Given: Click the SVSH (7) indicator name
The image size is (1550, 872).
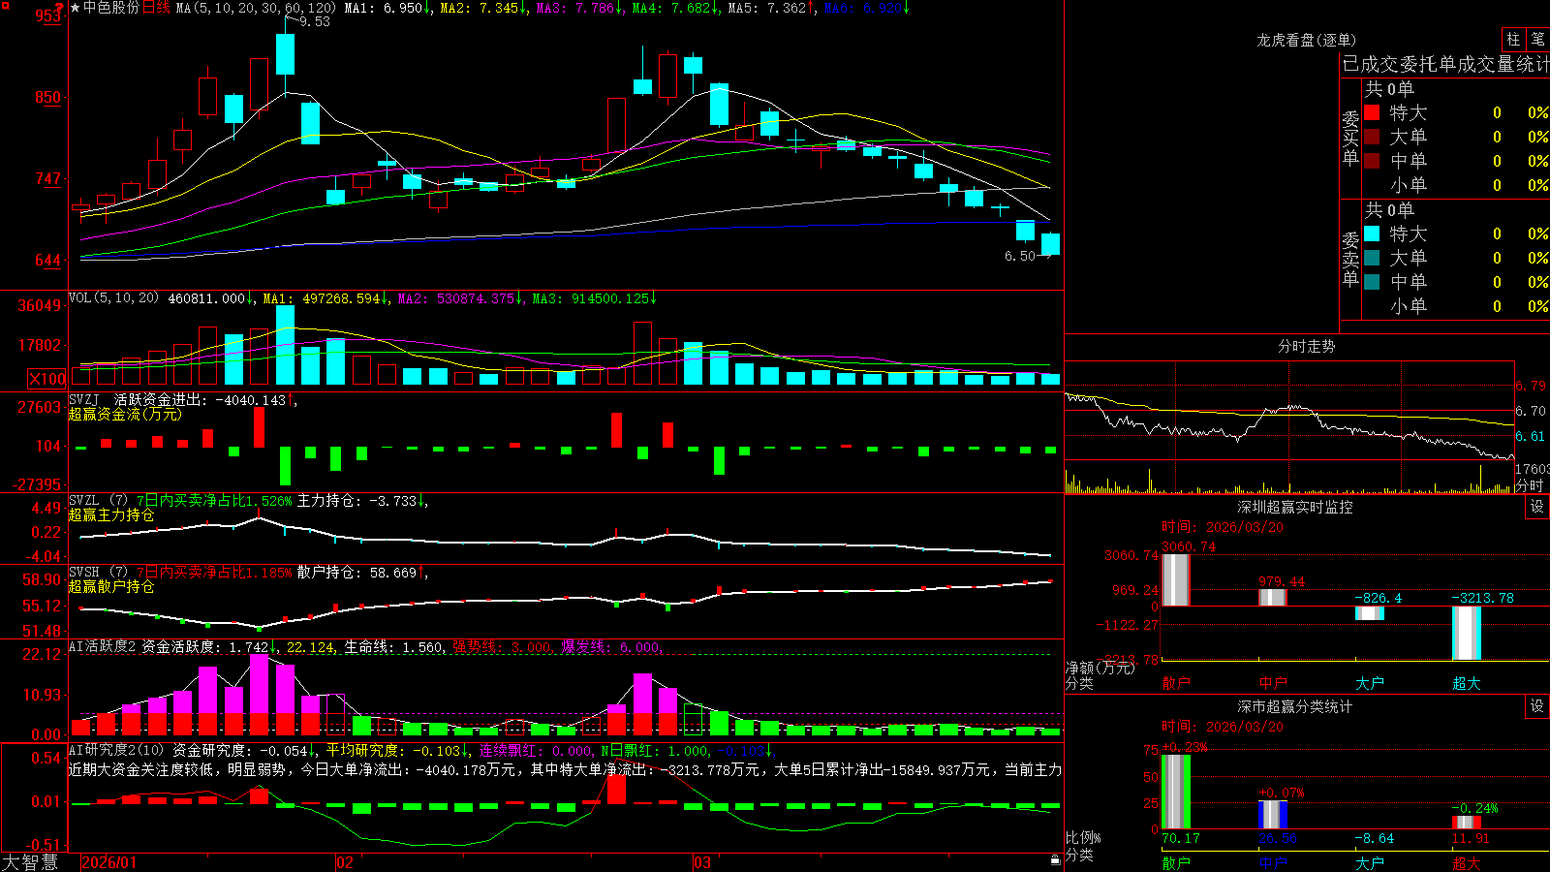Looking at the screenshot, I should coord(98,573).
